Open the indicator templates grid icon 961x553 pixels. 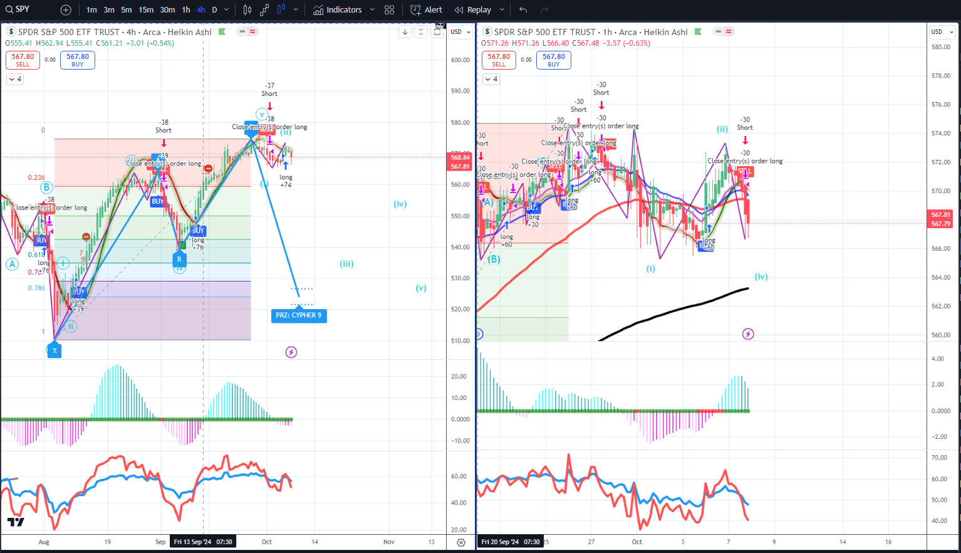(x=390, y=9)
